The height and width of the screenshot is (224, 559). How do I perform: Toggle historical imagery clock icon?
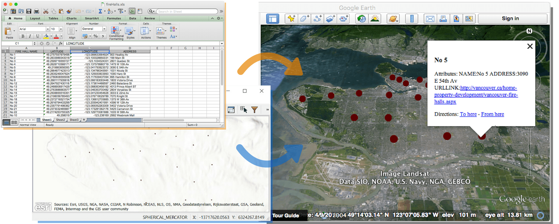point(361,19)
